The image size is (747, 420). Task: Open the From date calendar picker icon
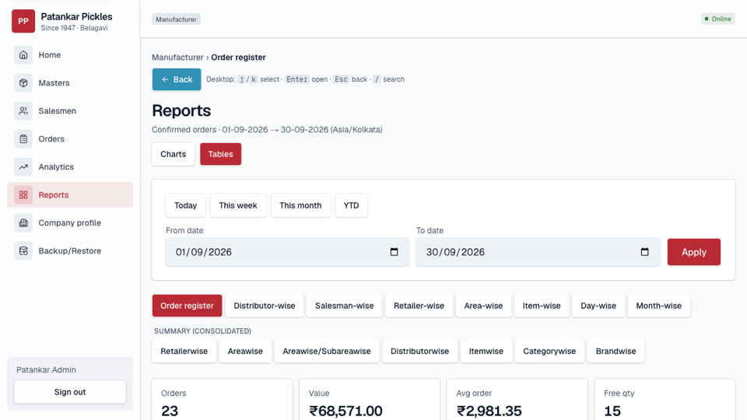394,252
